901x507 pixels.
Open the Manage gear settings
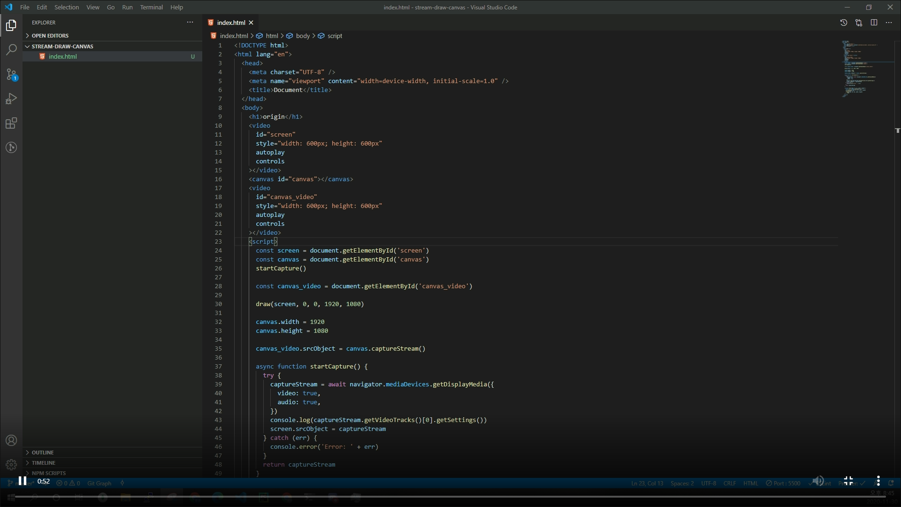(11, 465)
